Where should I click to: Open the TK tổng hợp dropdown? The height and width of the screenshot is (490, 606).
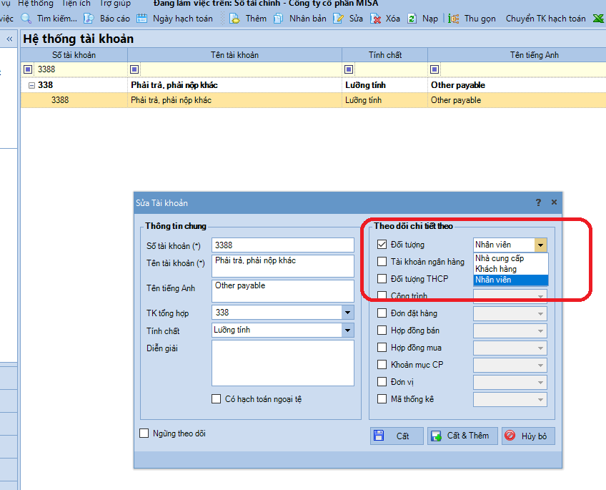pos(347,313)
